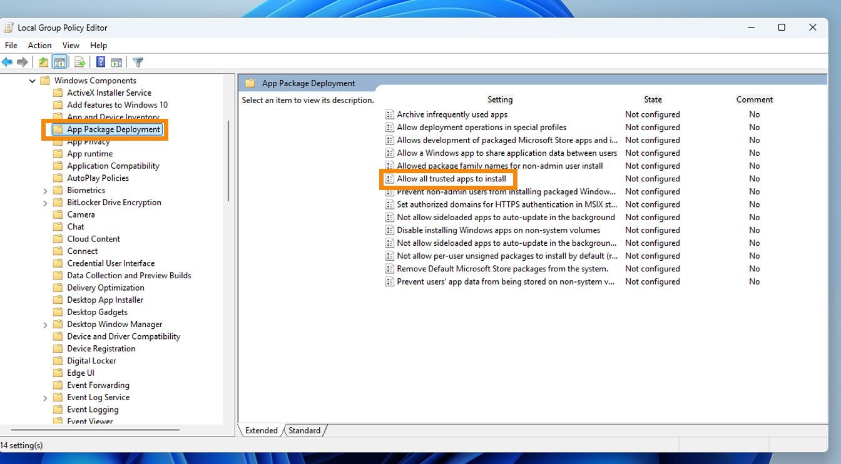Viewport: 841px width, 464px height.
Task: Click the Local Group Policy Editor title icon
Action: click(9, 28)
